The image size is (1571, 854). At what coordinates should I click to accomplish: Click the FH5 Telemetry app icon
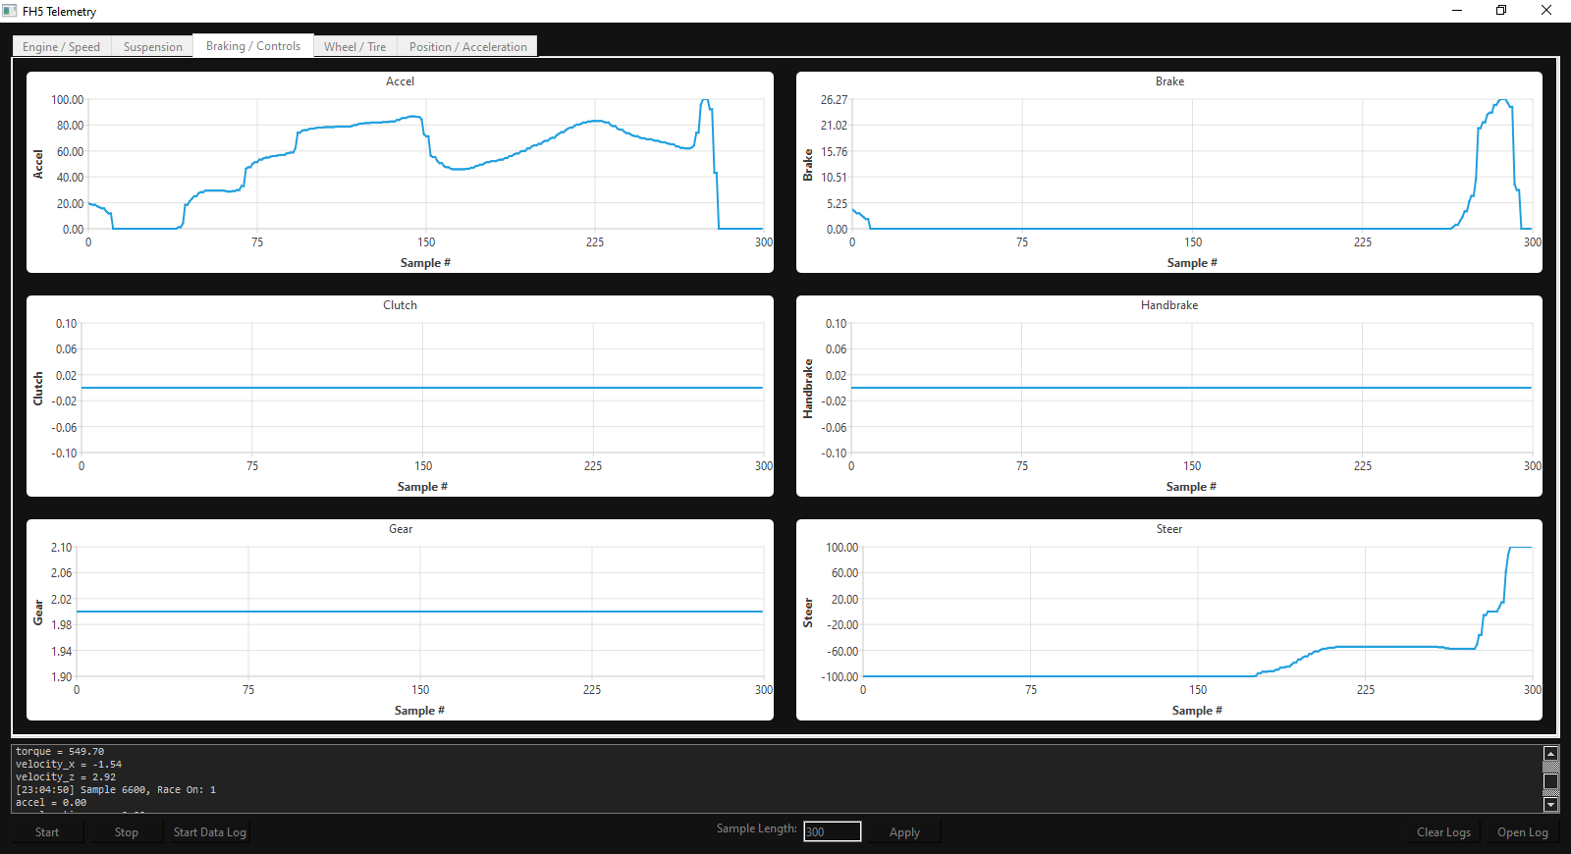point(10,11)
